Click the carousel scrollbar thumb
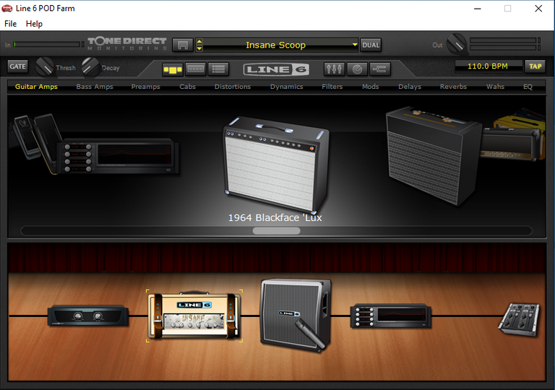Screen dimensions: 555x390 pos(277,230)
